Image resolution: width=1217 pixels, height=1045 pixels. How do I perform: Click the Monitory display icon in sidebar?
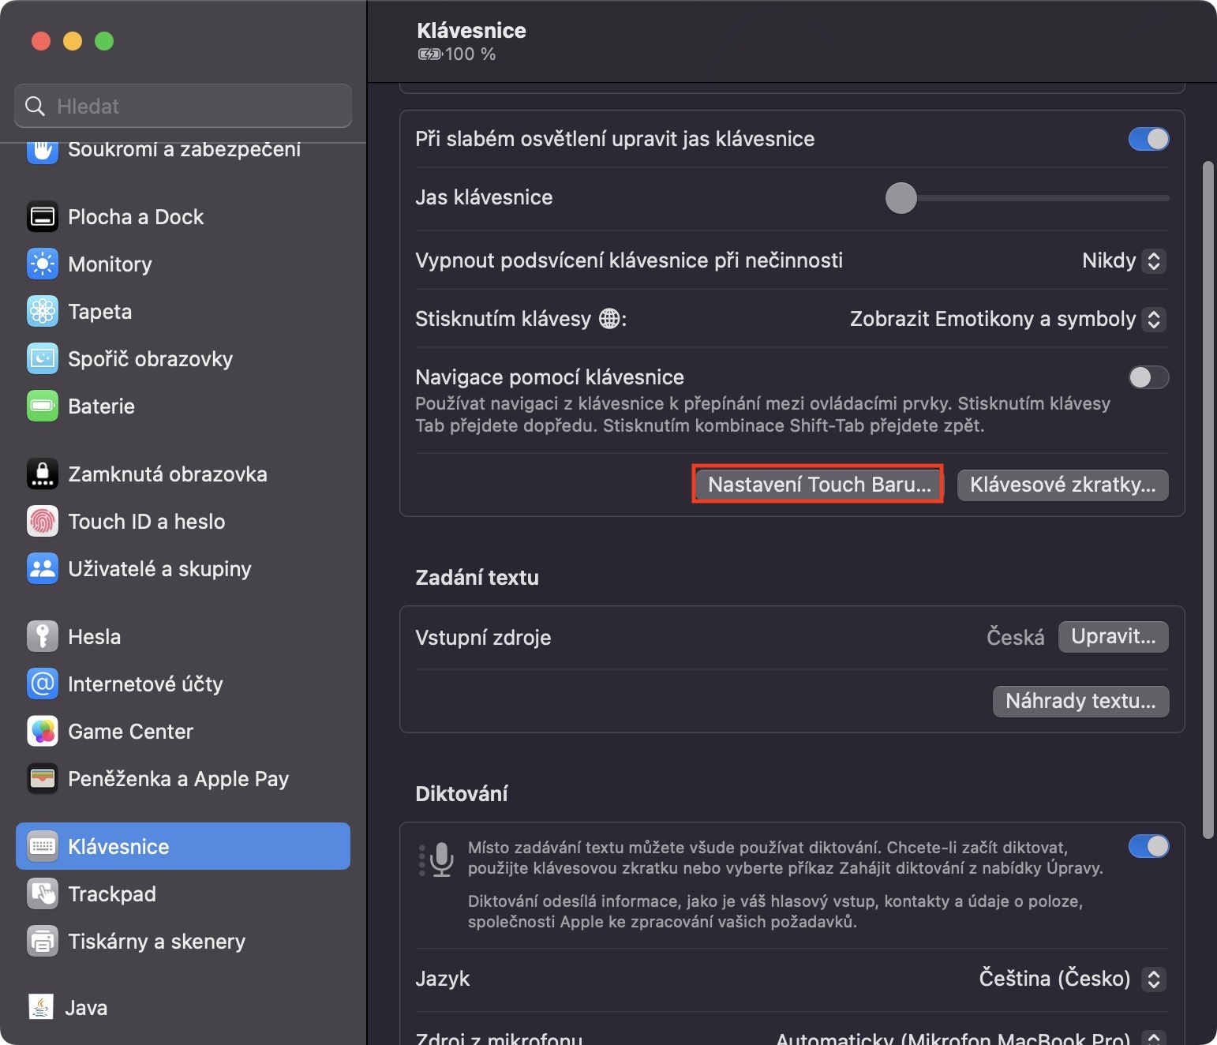click(x=43, y=264)
